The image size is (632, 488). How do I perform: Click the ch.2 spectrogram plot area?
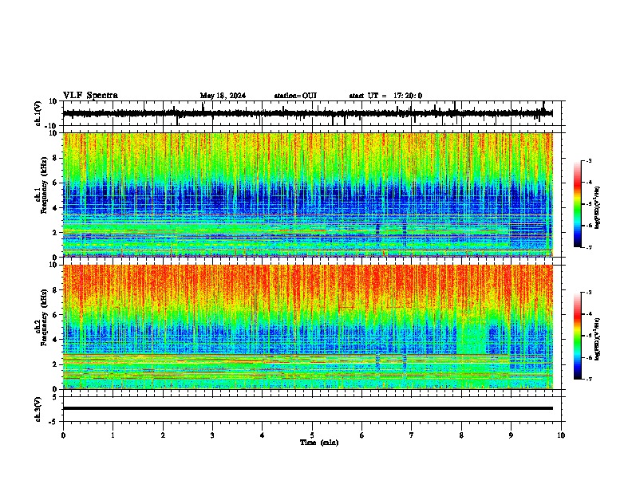307,327
